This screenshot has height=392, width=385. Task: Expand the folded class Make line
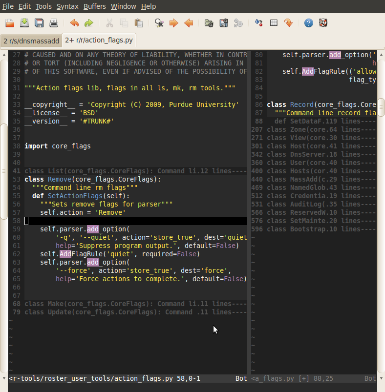point(136,304)
